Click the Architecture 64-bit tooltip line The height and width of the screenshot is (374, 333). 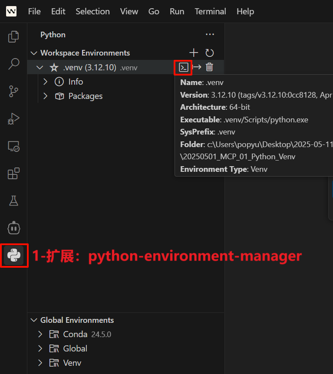[215, 107]
